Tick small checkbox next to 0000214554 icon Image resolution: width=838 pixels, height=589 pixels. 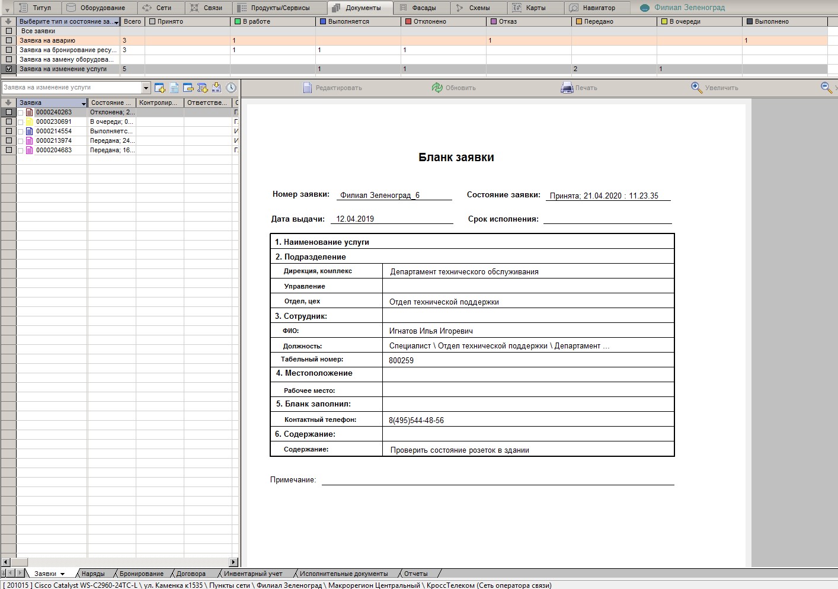[x=21, y=132]
